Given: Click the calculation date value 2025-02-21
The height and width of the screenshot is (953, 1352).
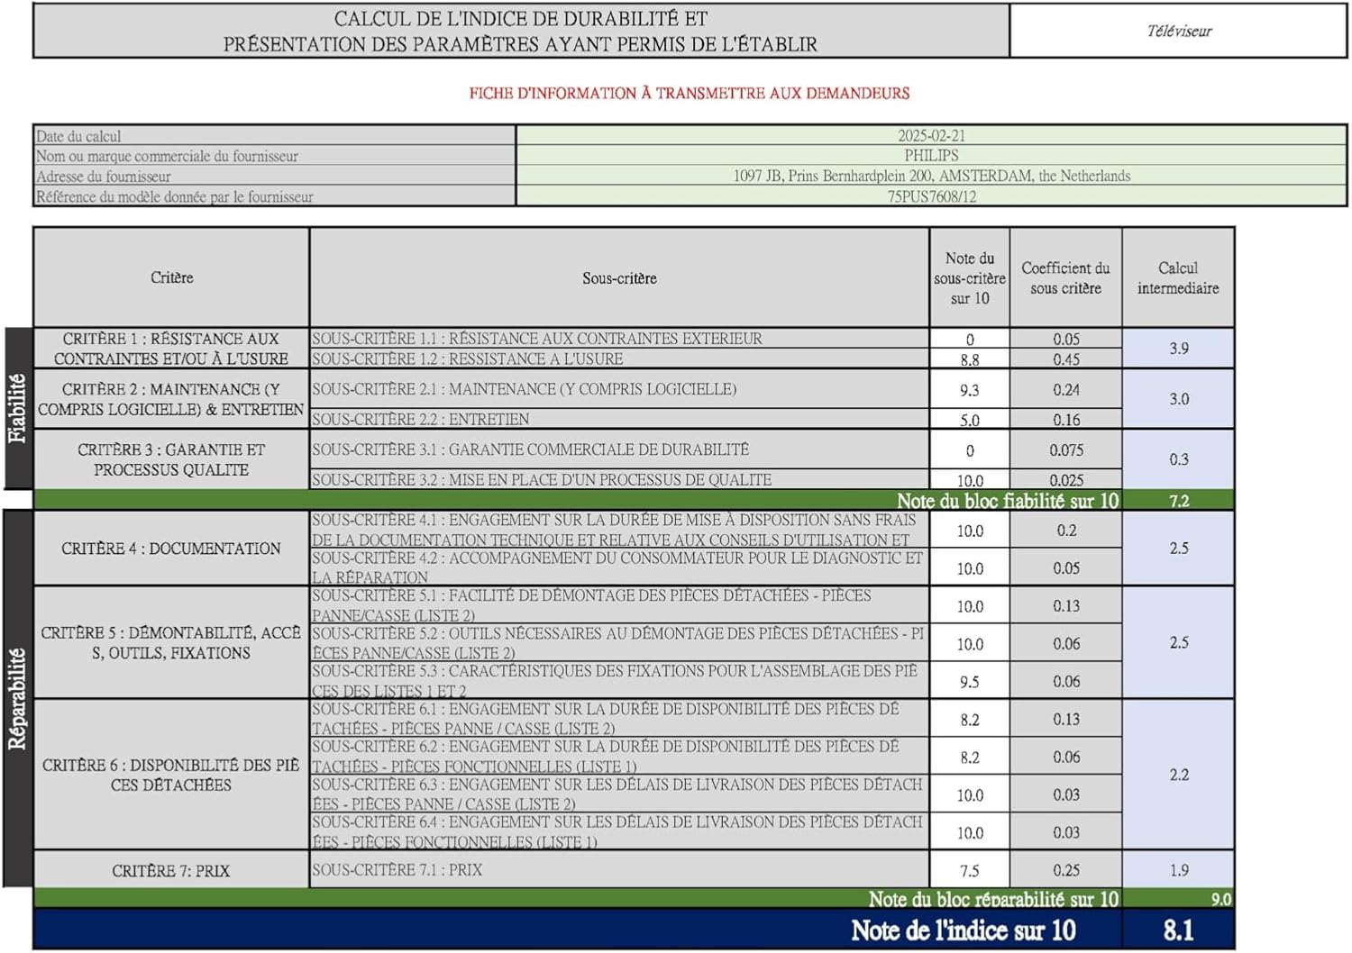Looking at the screenshot, I should pyautogui.click(x=931, y=136).
